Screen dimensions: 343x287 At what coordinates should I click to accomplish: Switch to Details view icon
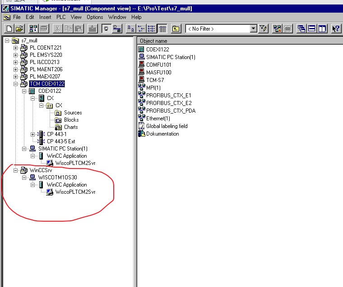click(162, 29)
